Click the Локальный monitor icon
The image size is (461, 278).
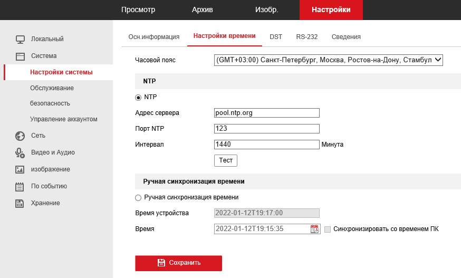point(20,40)
